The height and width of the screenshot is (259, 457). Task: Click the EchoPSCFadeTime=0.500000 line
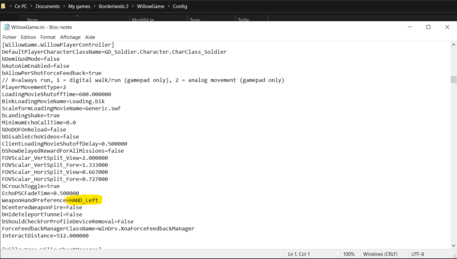(x=40, y=193)
